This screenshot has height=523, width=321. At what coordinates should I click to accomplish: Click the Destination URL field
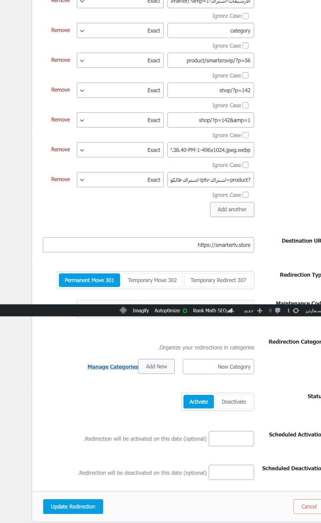click(x=148, y=245)
